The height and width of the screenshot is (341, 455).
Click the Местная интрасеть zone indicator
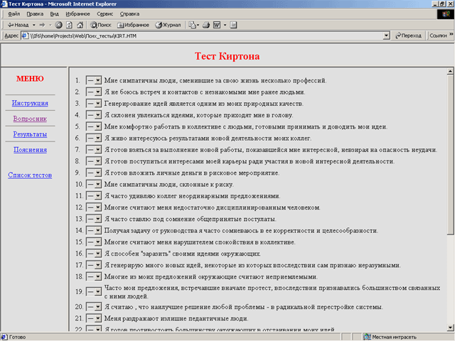point(391,337)
